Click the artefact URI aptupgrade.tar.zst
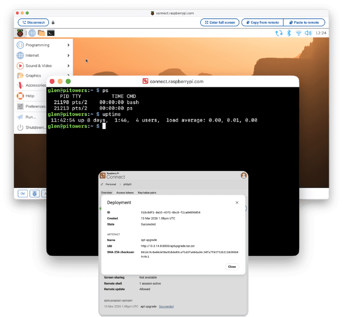The height and width of the screenshot is (317, 343). click(168, 246)
